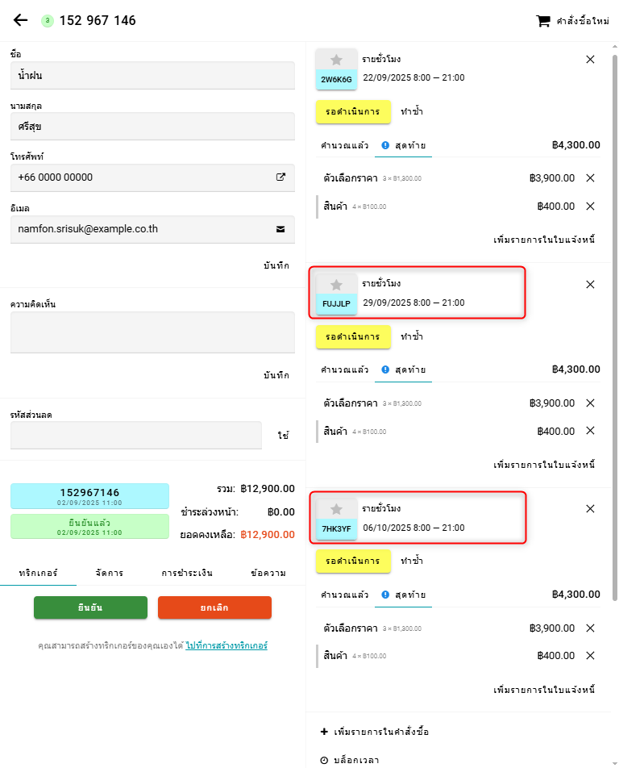Screen dimensions: 619x768
Task: Switch to the การชำระเงิน tab
Action: (x=187, y=574)
